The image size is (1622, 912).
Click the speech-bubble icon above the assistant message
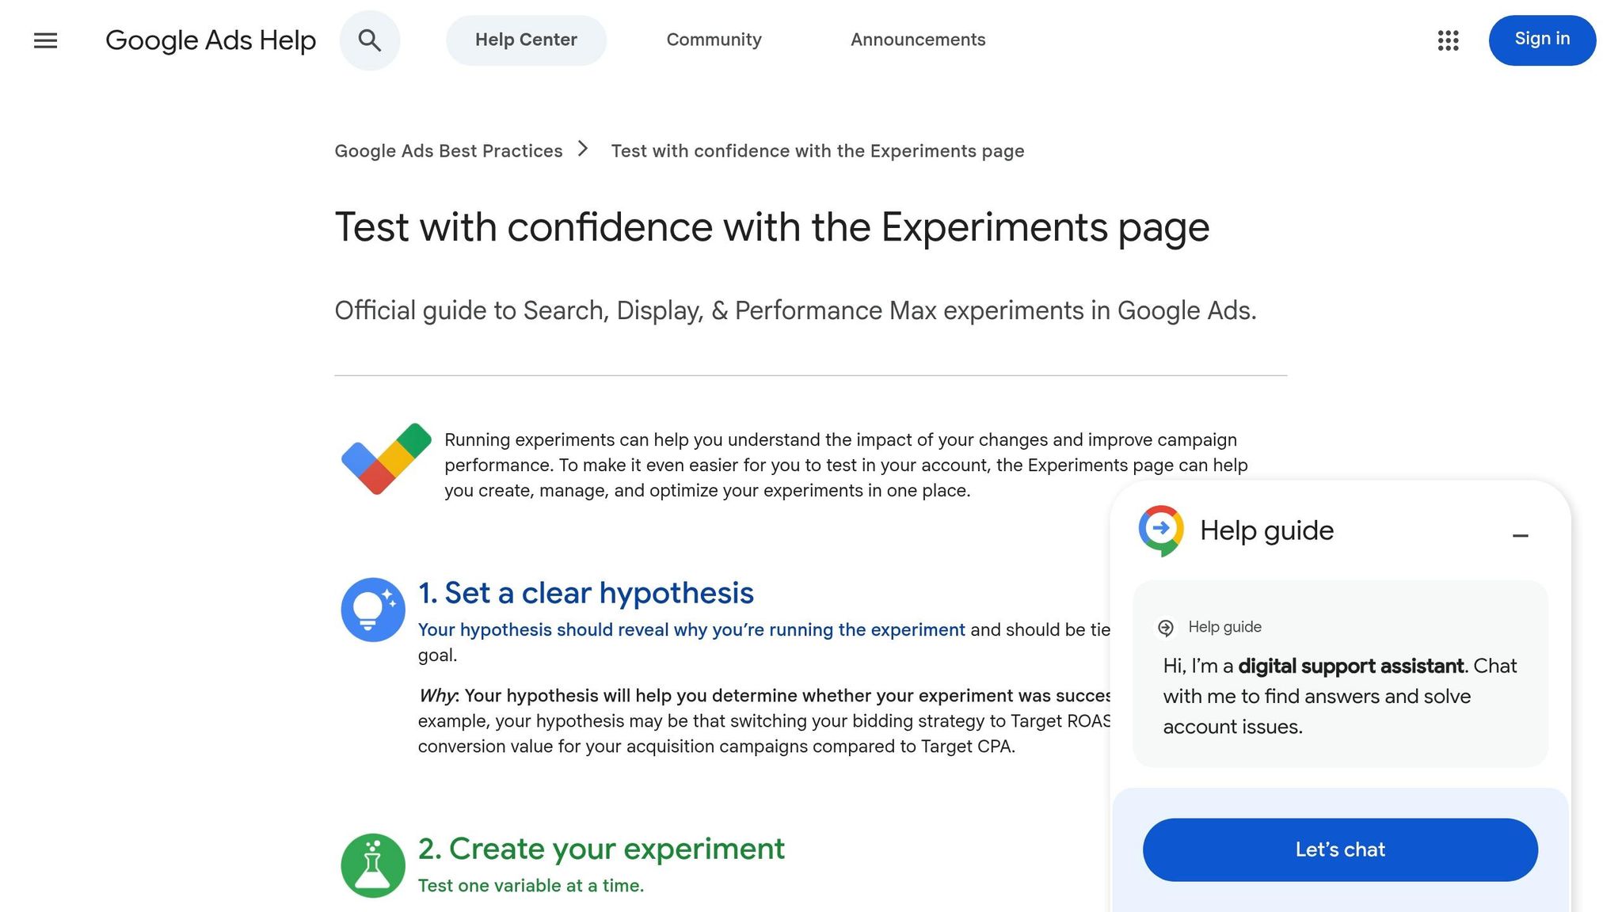pos(1164,626)
